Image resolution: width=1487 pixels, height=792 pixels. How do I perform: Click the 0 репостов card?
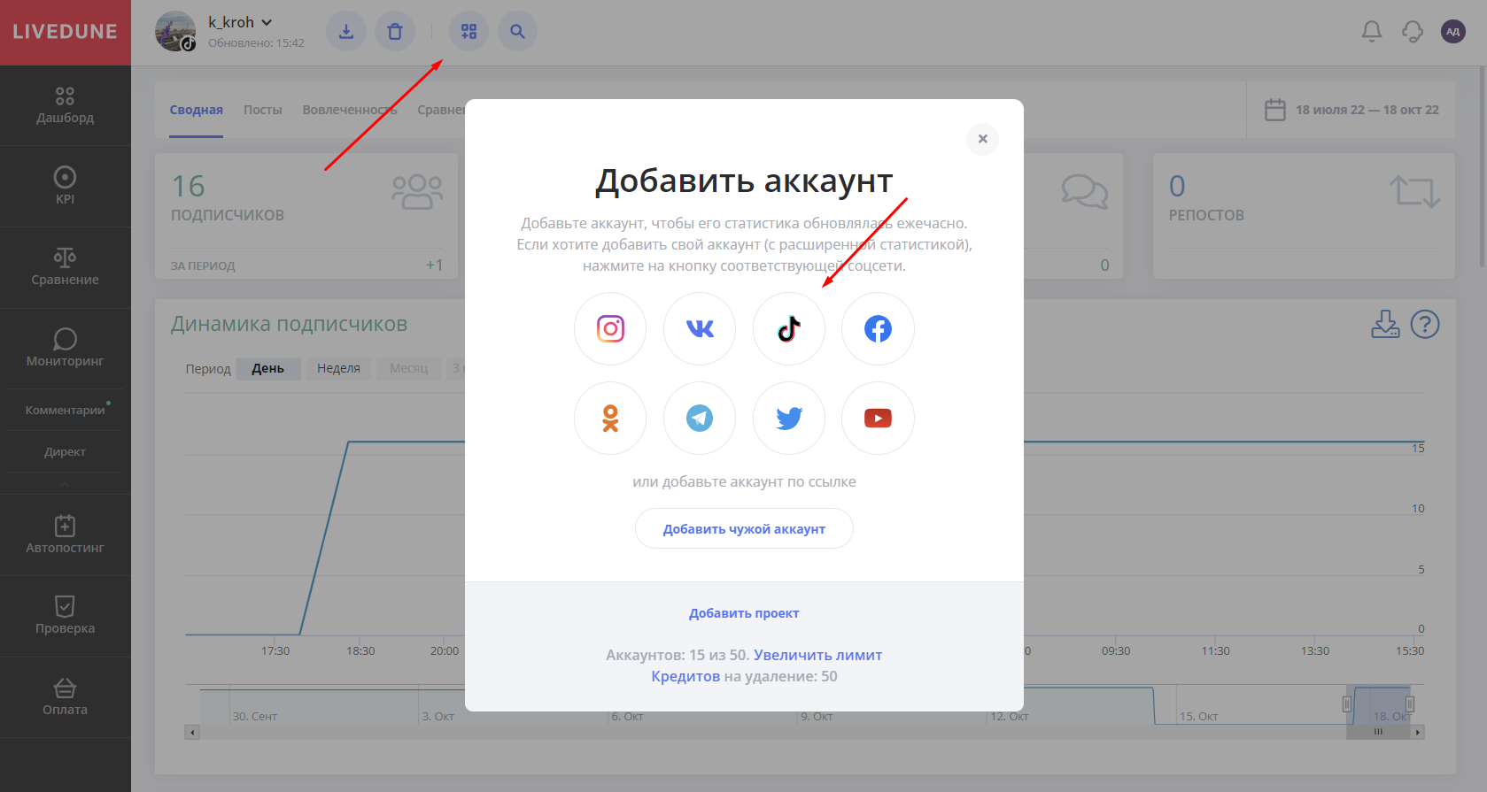click(x=1304, y=216)
